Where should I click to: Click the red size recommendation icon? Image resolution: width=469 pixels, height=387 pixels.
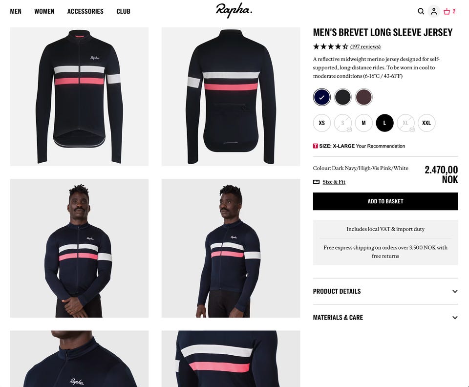pos(315,146)
